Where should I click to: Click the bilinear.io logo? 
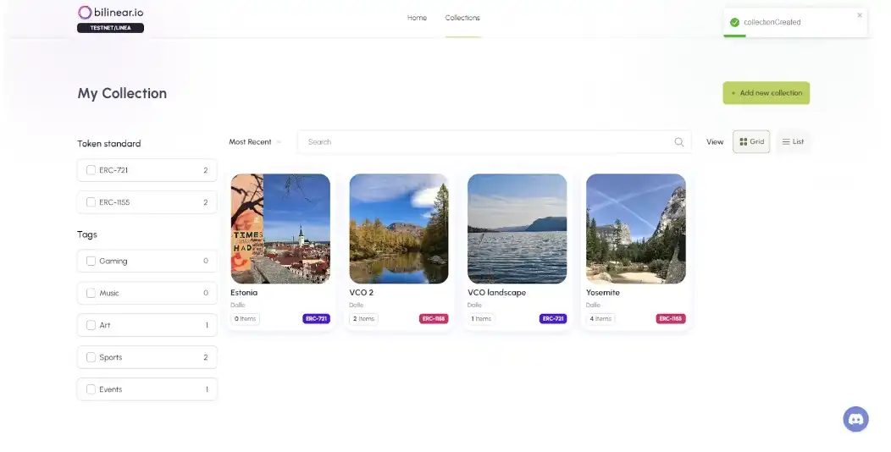coord(110,12)
